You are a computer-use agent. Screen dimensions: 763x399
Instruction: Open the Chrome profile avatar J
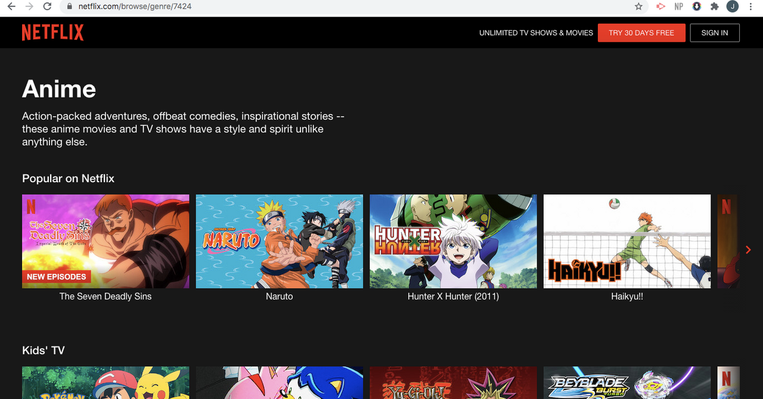tap(733, 7)
